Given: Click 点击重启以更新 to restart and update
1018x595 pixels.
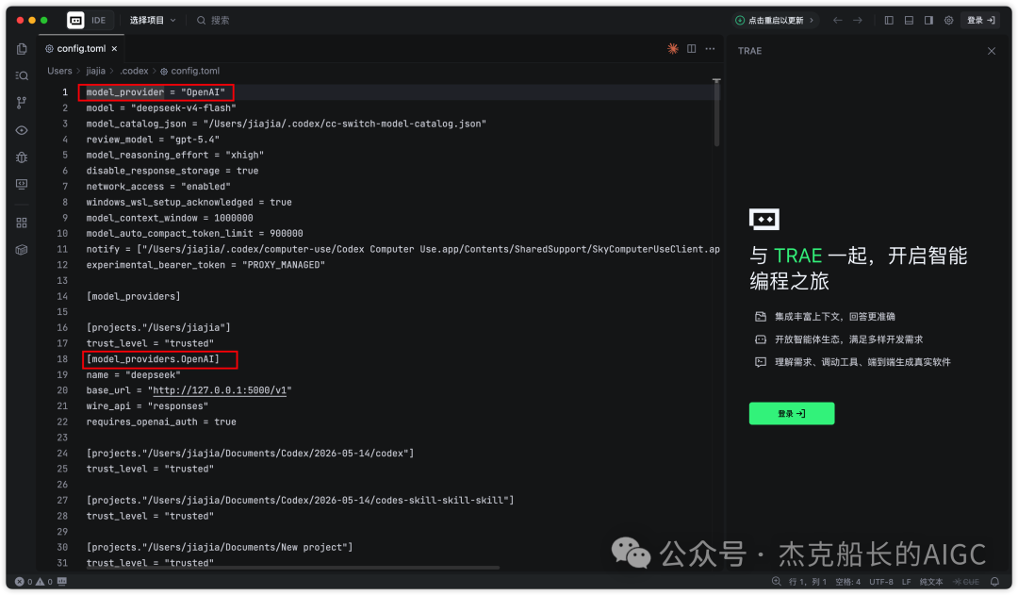Looking at the screenshot, I should [775, 20].
